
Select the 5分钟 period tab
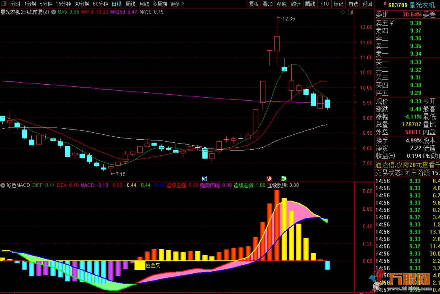point(46,4)
